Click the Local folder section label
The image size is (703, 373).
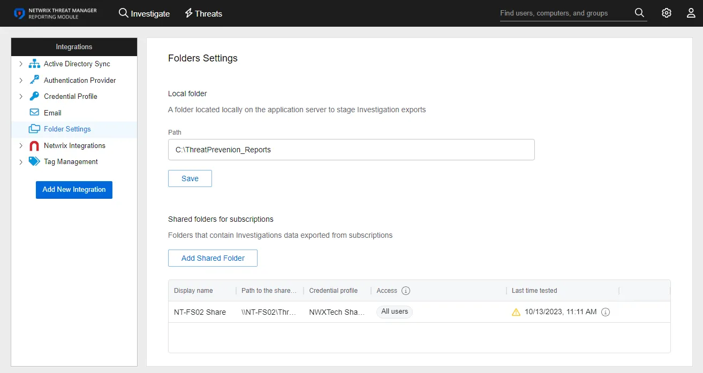[187, 94]
